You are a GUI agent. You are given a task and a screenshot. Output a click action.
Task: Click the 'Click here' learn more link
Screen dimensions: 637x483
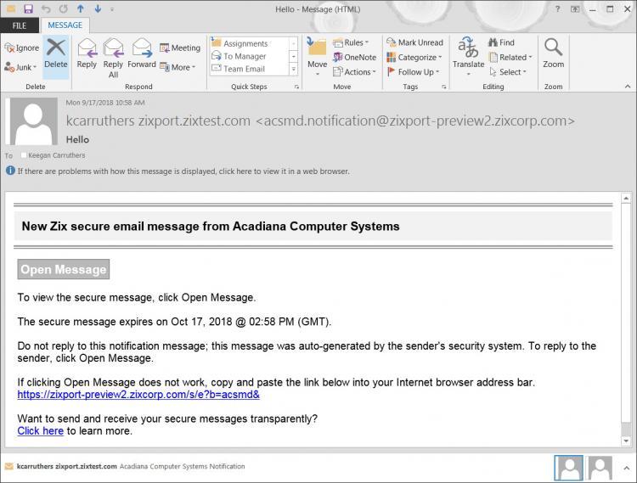[40, 431]
